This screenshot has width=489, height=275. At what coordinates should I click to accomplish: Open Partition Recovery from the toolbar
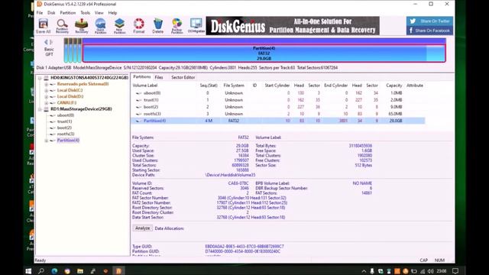[x=62, y=26]
